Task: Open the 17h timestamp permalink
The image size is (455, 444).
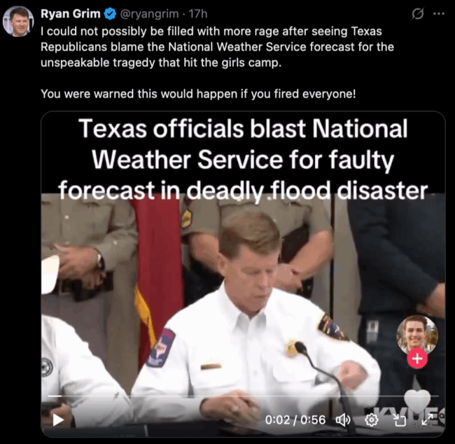Action: coord(198,13)
